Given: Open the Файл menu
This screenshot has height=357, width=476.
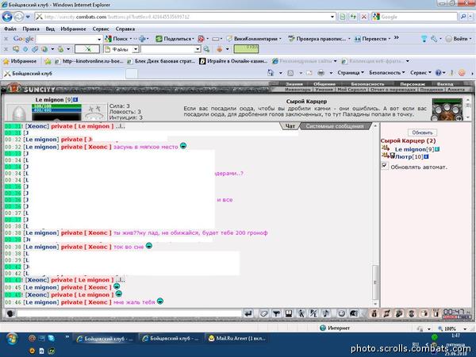Looking at the screenshot, I should pyautogui.click(x=10, y=29).
